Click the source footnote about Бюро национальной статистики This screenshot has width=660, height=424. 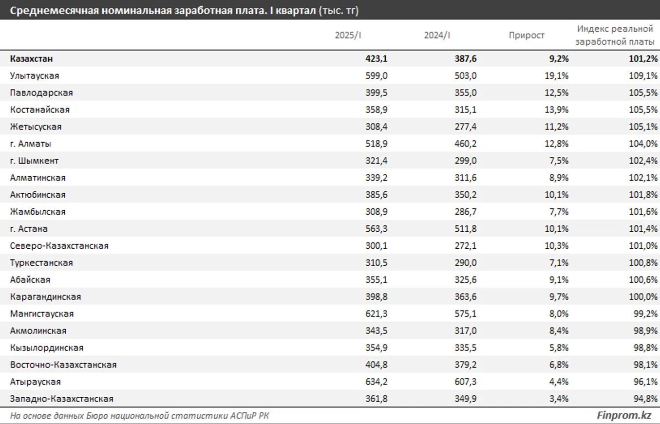click(x=139, y=416)
